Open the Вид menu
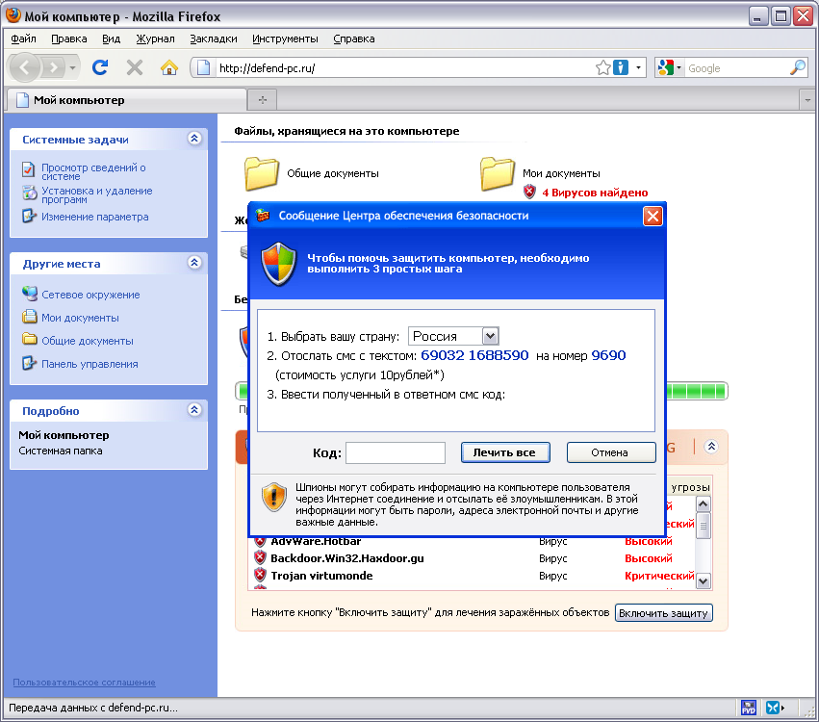 pyautogui.click(x=112, y=39)
